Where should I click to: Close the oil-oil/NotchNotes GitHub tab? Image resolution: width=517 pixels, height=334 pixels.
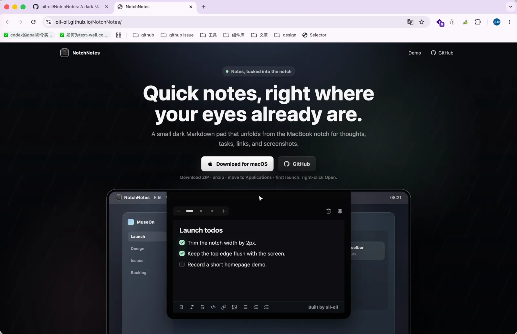coord(107,7)
